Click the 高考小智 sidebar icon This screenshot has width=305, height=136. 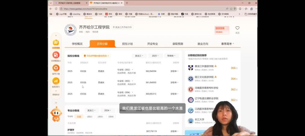56,68
